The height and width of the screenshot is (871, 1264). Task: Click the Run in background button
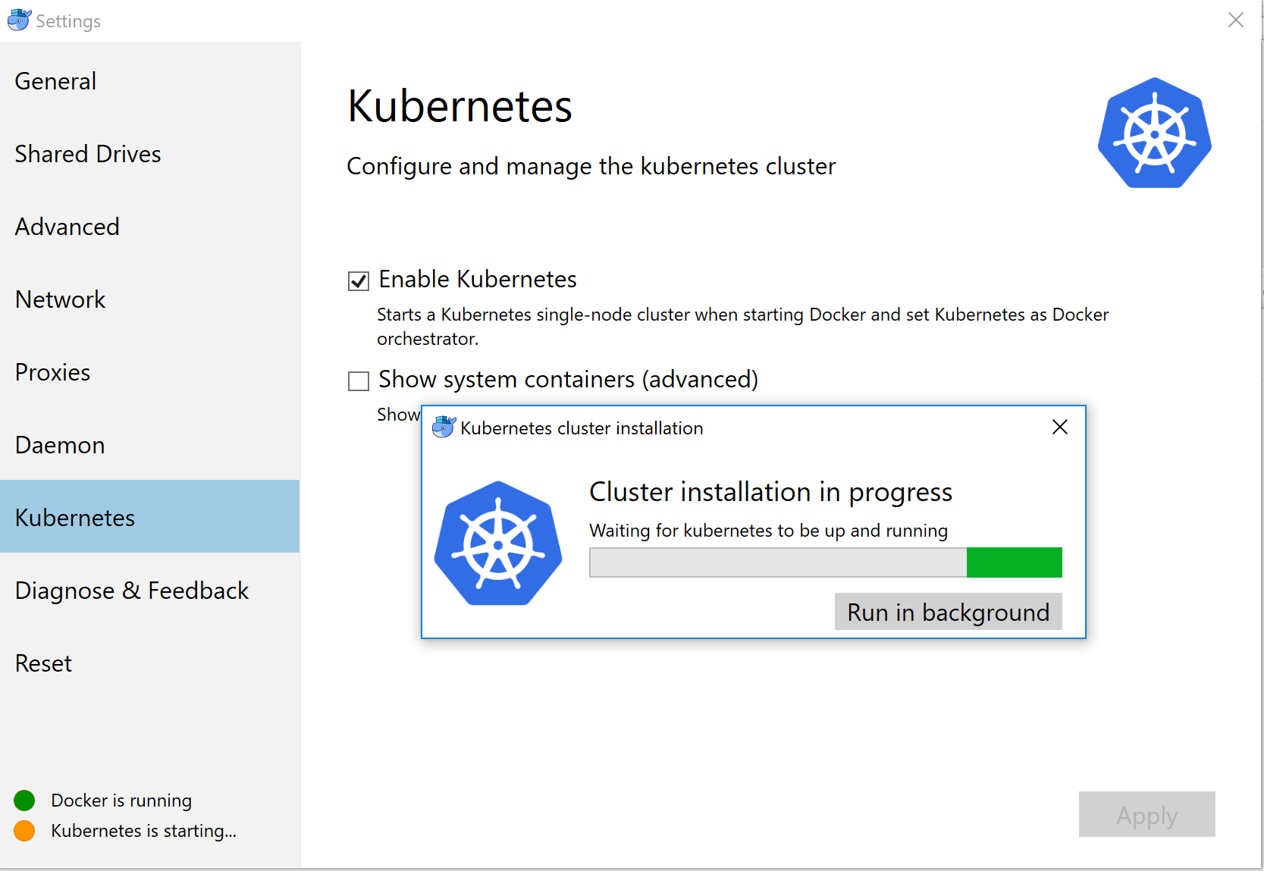(948, 612)
